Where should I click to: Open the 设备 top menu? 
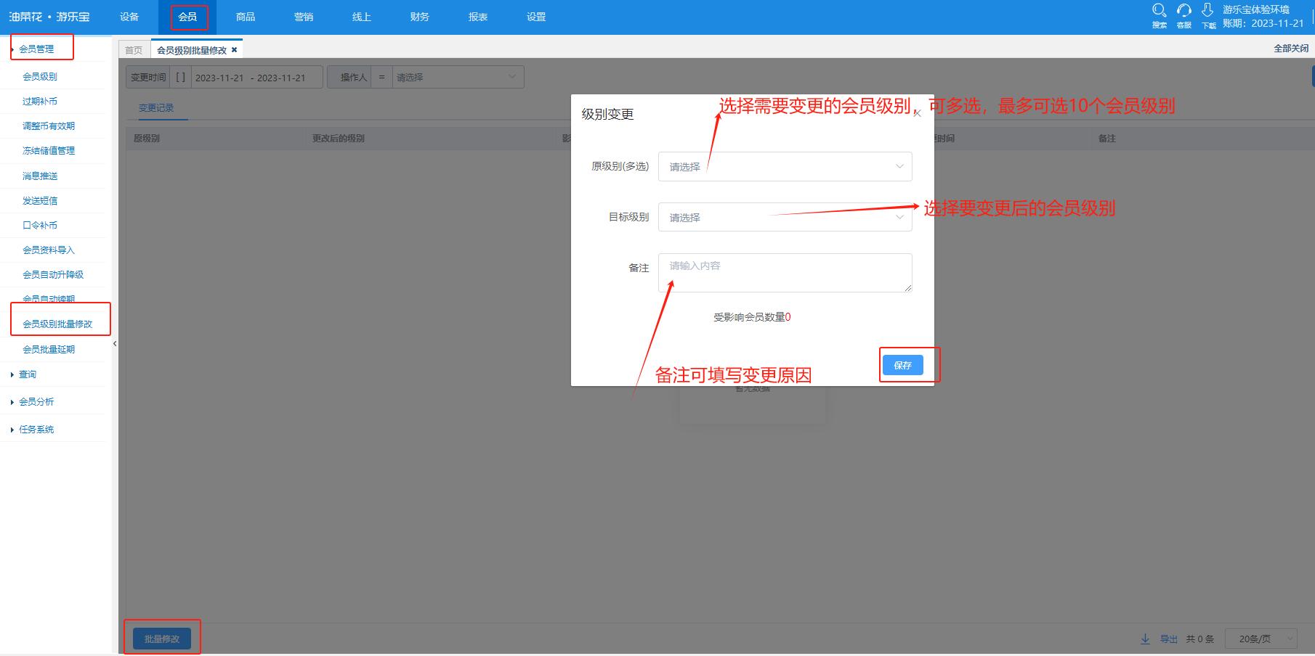(129, 17)
